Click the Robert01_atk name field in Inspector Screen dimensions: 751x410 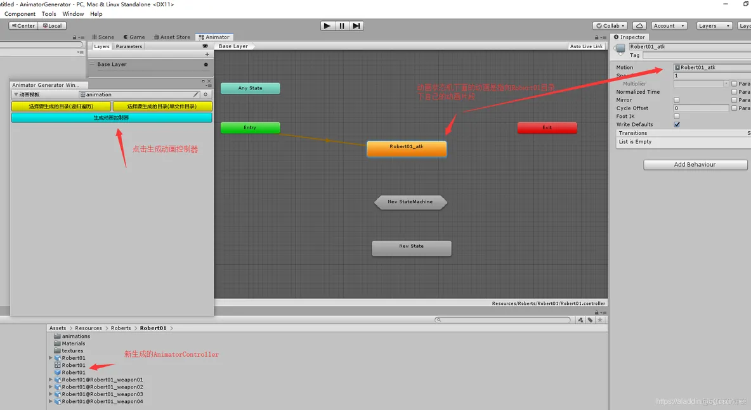pyautogui.click(x=689, y=46)
